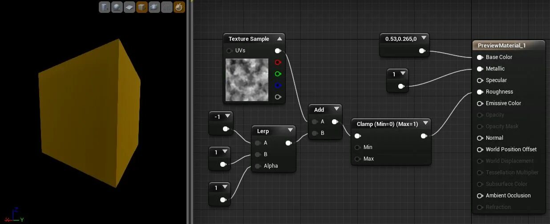550x224 pixels.
Task: Click the UVs input pin on Texture Sample
Action: click(229, 51)
